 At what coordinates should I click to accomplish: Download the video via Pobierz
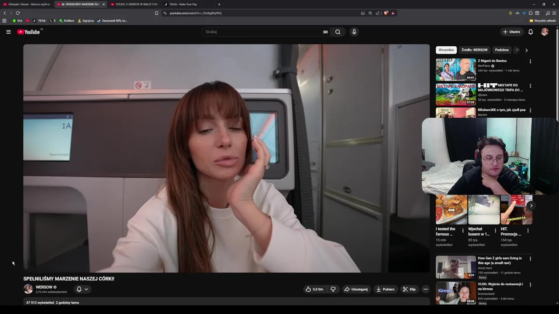(x=385, y=289)
